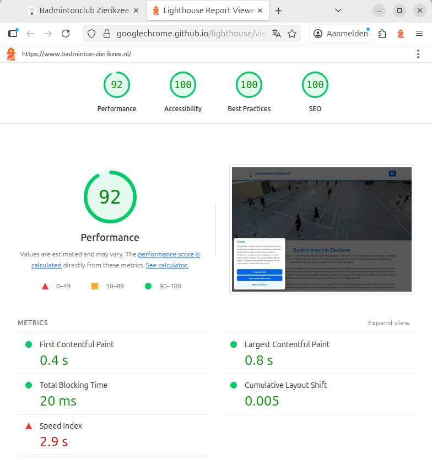List all tabs dropdown chevron
The height and width of the screenshot is (460, 432).
click(338, 10)
